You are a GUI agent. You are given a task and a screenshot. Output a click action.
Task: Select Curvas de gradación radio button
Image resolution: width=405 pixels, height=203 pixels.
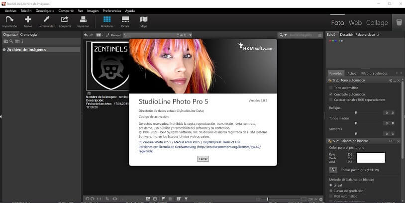[331, 191]
